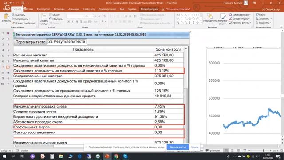Click Найти (Find) button
Screen dimensions: 284x160
(x=261, y=15)
